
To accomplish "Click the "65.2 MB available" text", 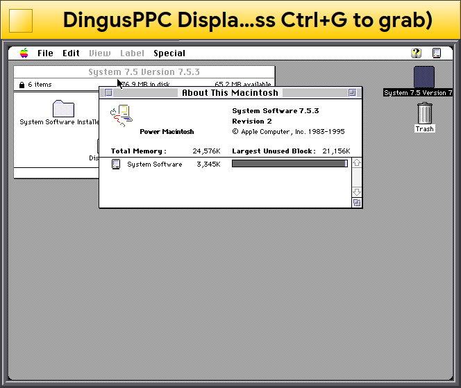I will pyautogui.click(x=242, y=84).
